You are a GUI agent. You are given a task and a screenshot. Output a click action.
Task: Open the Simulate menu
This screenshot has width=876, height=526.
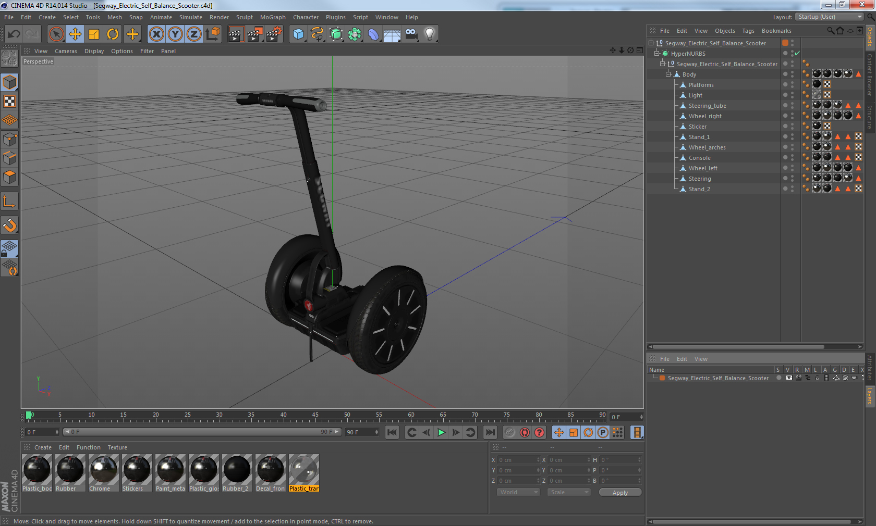pos(191,17)
